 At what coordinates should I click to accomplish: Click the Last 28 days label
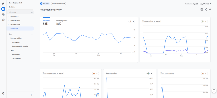(x=188, y=4)
